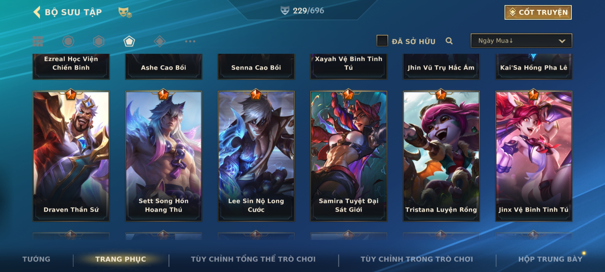The image size is (605, 272).
Task: Toggle the Đã Sở Hữu checkbox
Action: (x=382, y=41)
